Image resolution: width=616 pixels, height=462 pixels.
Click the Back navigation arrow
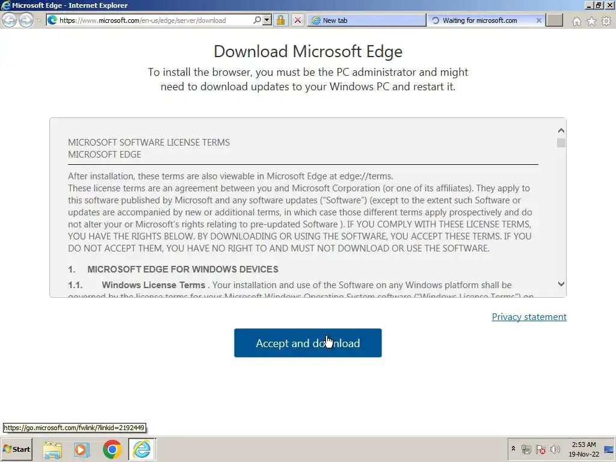pos(10,20)
